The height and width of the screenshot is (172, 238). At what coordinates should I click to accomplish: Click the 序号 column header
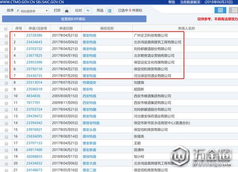(x=19, y=29)
